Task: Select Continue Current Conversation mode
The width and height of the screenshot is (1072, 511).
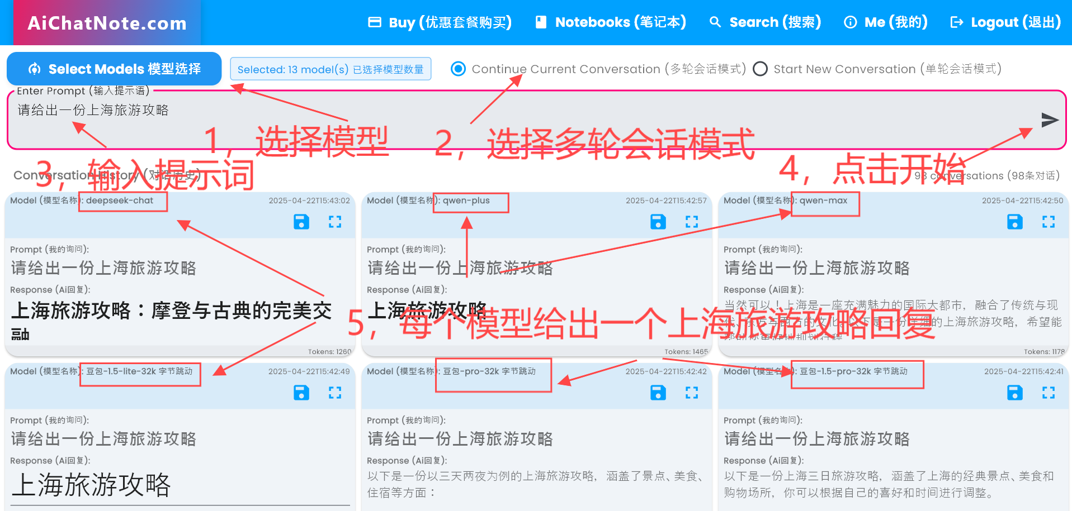Action: pyautogui.click(x=459, y=69)
